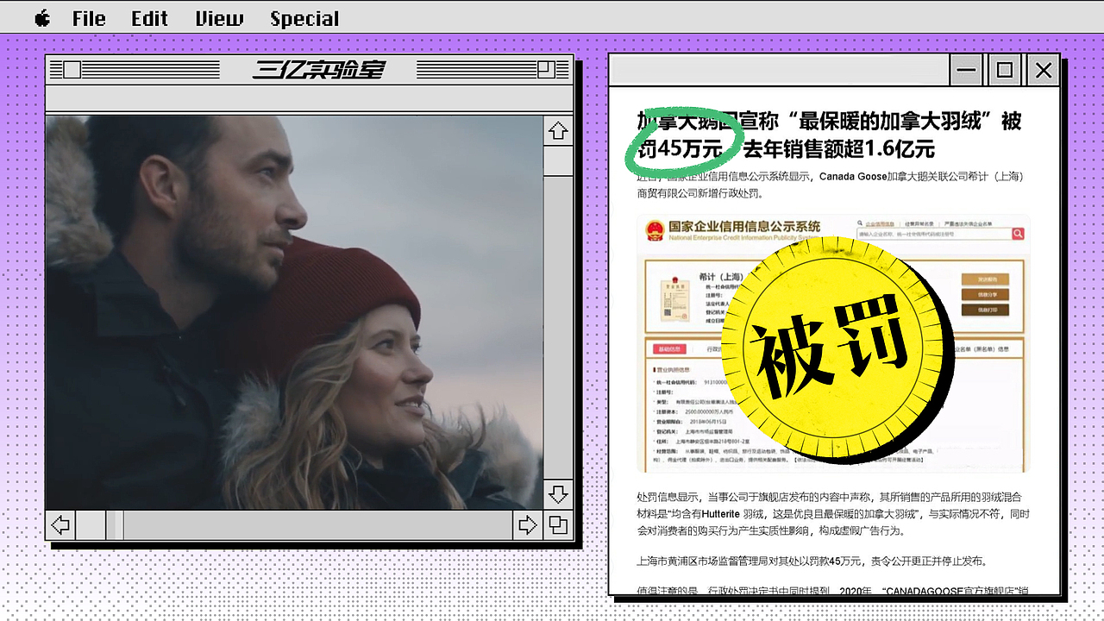
Task: Click the company name 希计（上海）
Action: (x=721, y=277)
